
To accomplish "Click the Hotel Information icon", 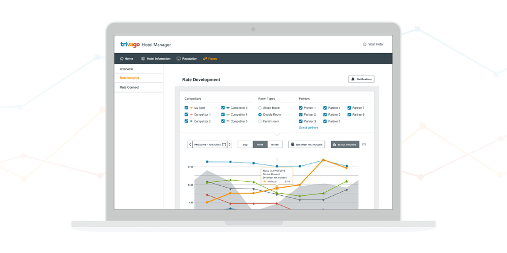I will tap(143, 59).
